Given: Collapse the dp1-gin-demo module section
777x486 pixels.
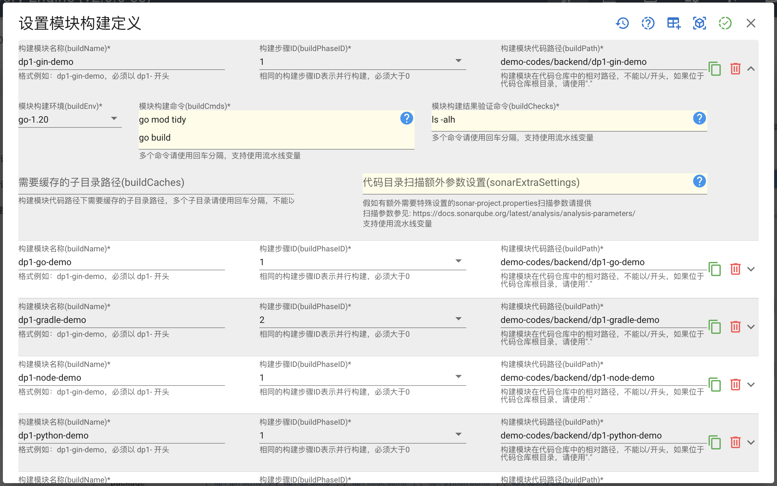Looking at the screenshot, I should (x=751, y=68).
